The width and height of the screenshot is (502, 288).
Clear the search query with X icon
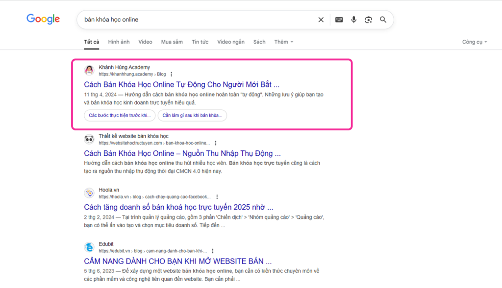pos(321,20)
